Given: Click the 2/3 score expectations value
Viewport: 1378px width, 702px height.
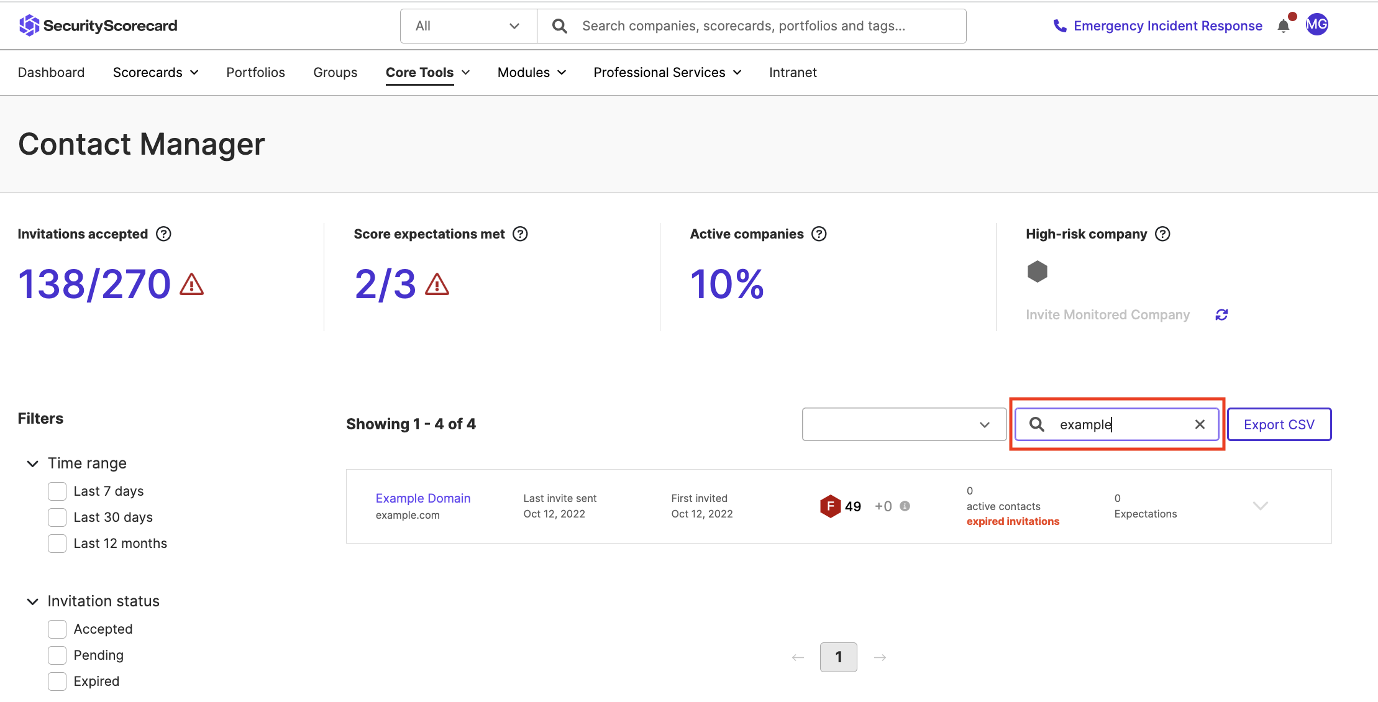Looking at the screenshot, I should pos(385,284).
